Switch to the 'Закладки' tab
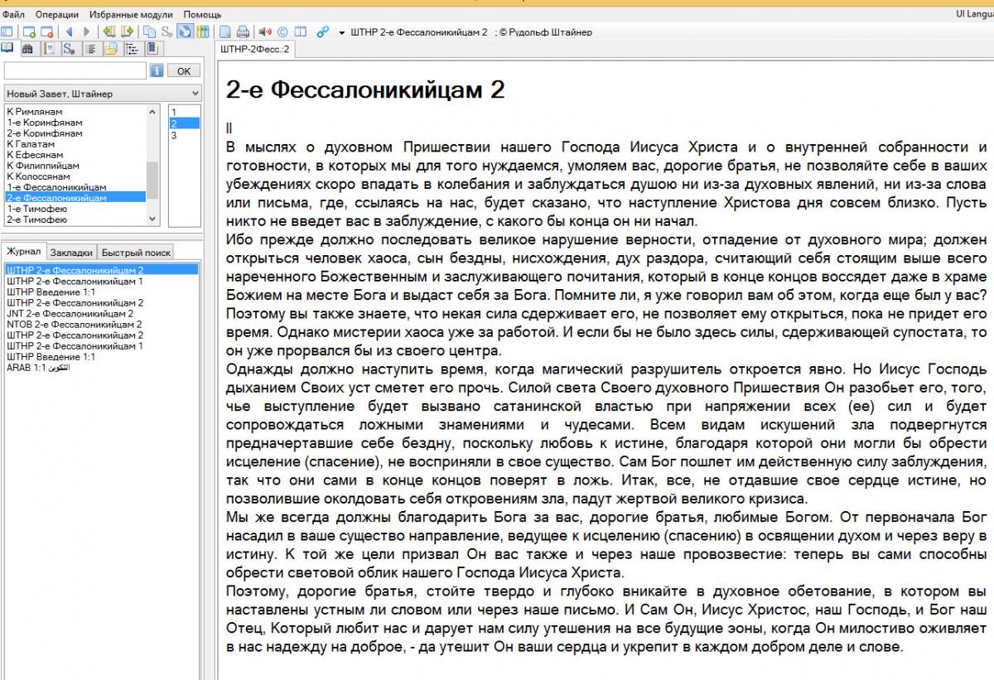Viewport: 994px width, 680px height. pos(70,252)
